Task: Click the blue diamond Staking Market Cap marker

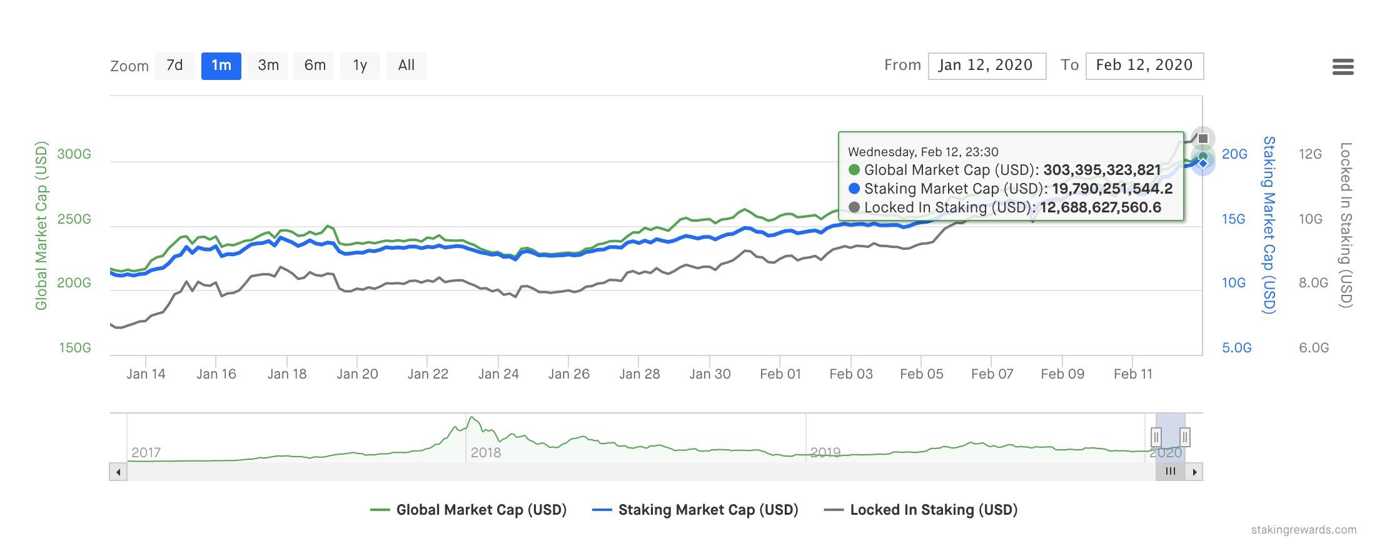Action: point(1203,163)
